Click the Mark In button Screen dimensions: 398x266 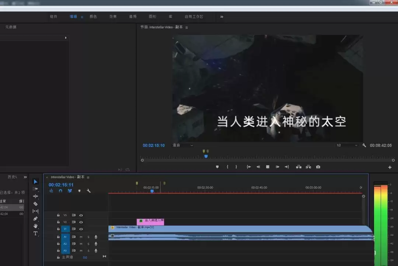coord(227,167)
